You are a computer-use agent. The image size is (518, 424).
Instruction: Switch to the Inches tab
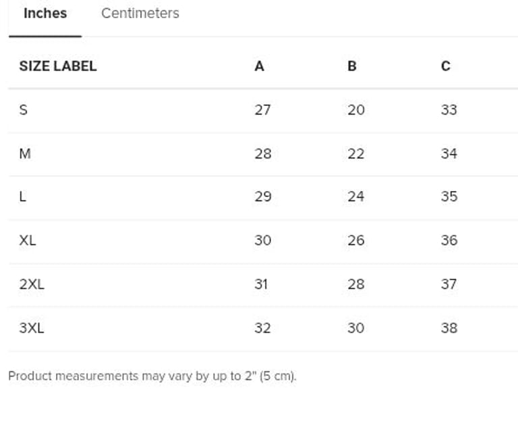pos(45,14)
